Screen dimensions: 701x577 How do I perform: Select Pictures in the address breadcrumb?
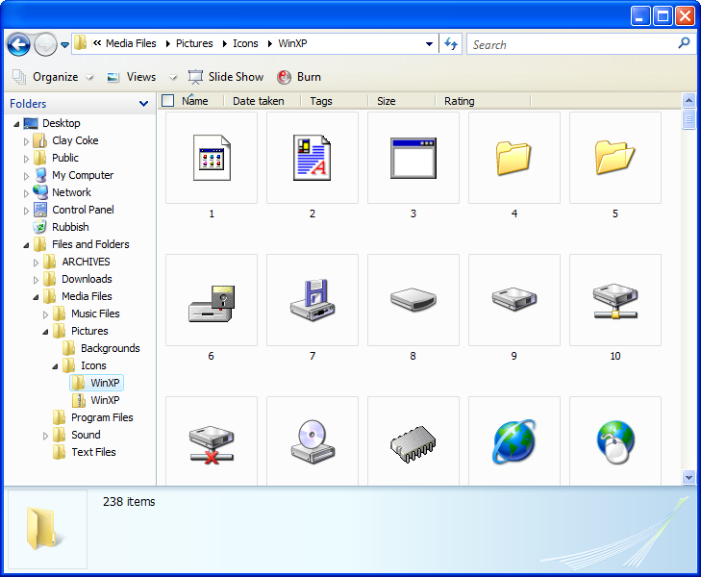[x=194, y=43]
